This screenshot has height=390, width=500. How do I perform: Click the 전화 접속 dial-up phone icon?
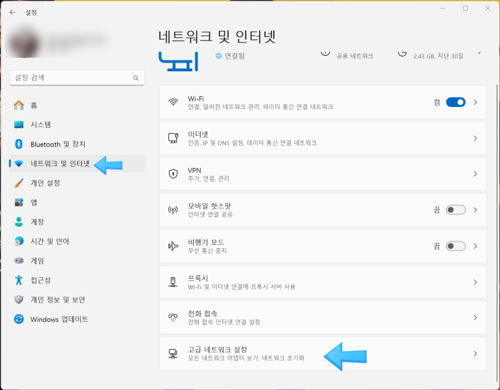(173, 317)
